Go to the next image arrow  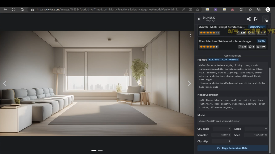[189, 83]
